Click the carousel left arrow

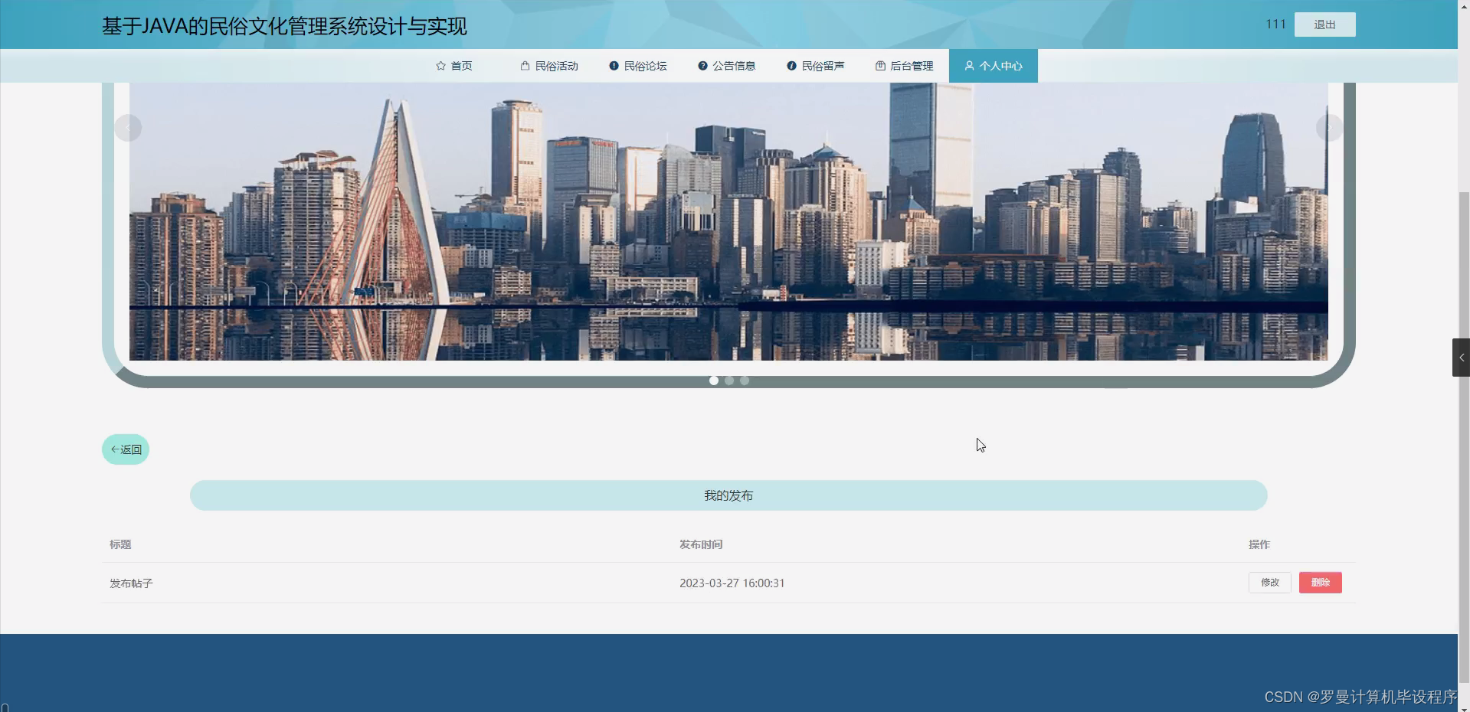pyautogui.click(x=127, y=127)
